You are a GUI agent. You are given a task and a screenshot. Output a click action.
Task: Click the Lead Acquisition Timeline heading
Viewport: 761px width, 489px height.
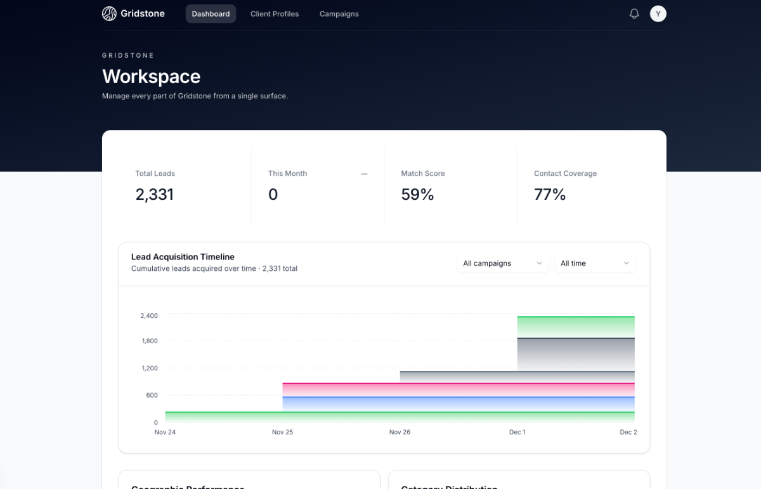pos(183,257)
